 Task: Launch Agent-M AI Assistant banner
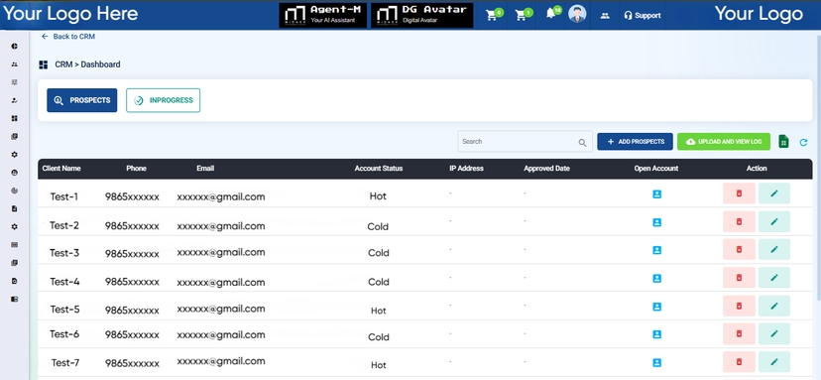click(x=322, y=15)
